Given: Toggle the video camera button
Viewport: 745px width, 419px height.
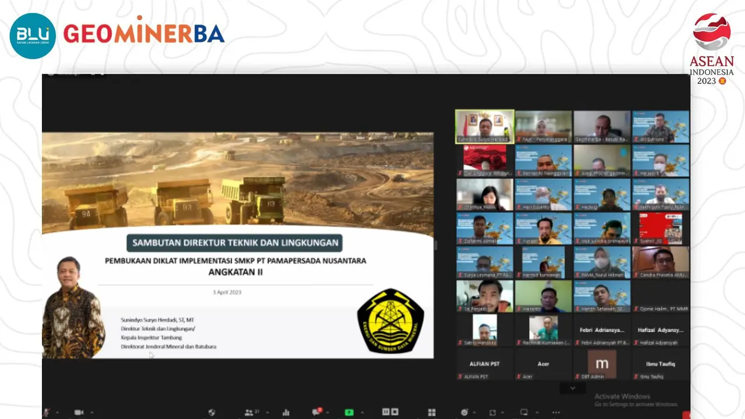Looking at the screenshot, I should tap(79, 412).
